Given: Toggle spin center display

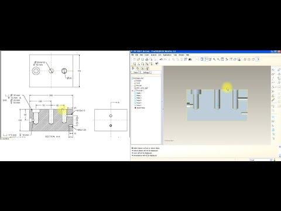Looking at the screenshot, I should [206, 59].
